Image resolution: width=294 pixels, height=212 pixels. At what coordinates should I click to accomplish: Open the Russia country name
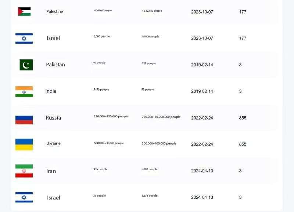coord(53,118)
